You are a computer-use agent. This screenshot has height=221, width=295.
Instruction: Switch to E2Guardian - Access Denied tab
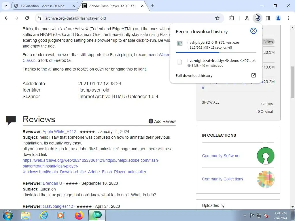[45, 6]
